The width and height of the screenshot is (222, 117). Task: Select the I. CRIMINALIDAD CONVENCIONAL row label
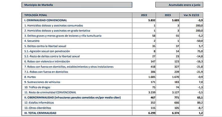pos(46,20)
